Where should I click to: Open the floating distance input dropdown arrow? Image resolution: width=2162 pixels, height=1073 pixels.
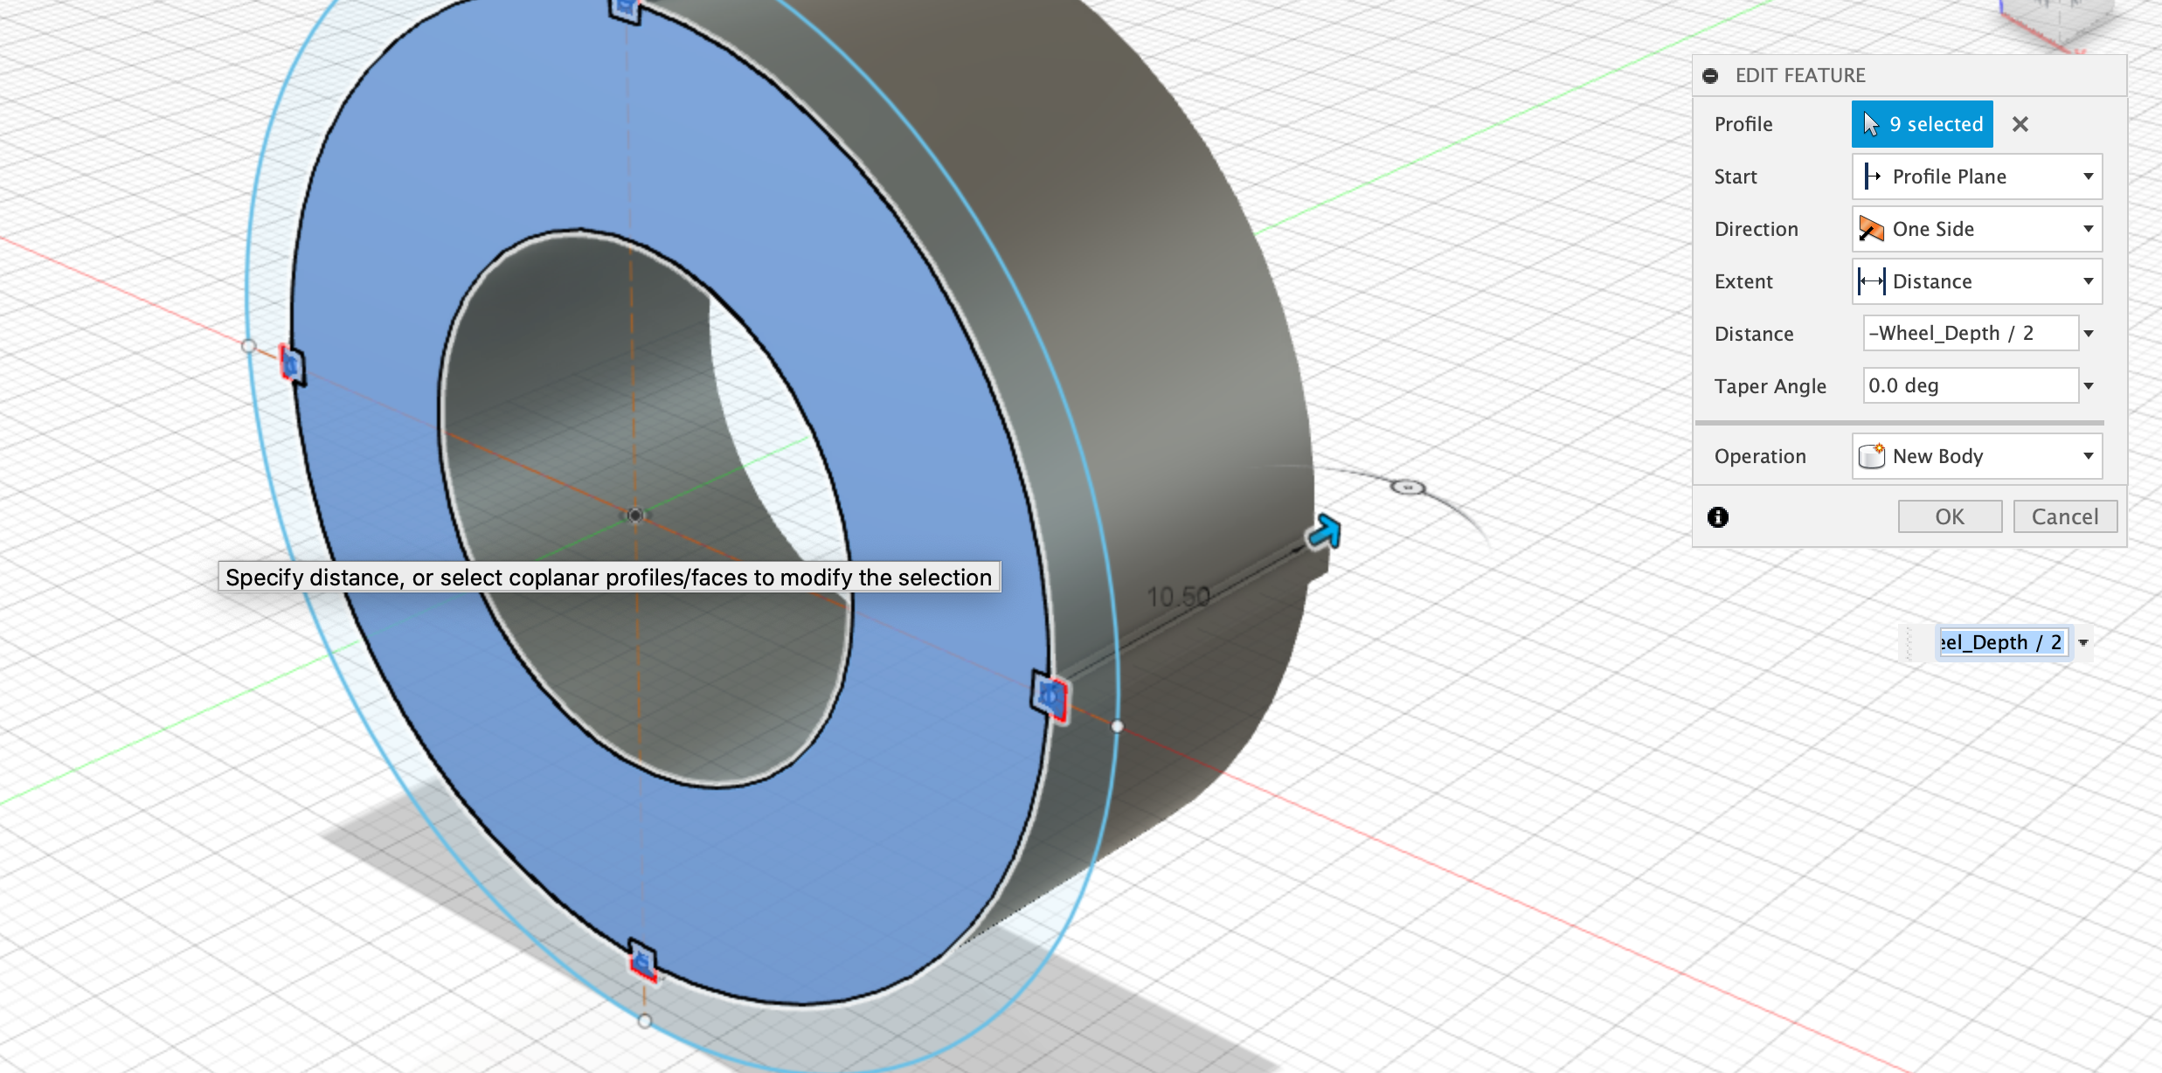pos(2083,643)
